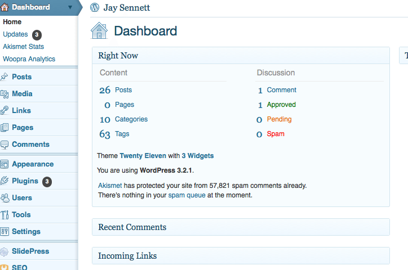Click the Posts pushpin icon
Viewport: 408px width, 270px height.
click(4, 77)
